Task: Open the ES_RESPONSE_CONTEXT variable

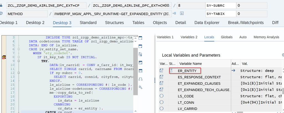Action: tap(199, 77)
